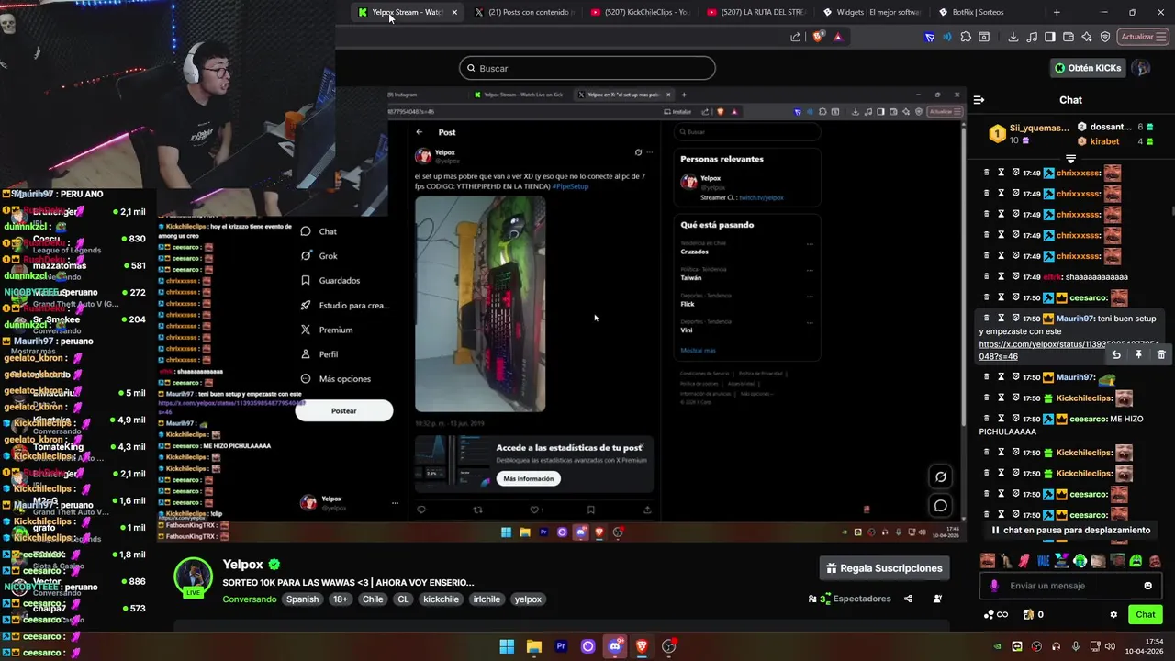This screenshot has height=661, width=1175.
Task: Switch to the LA RUTA DEL STRE tab
Action: 755,12
